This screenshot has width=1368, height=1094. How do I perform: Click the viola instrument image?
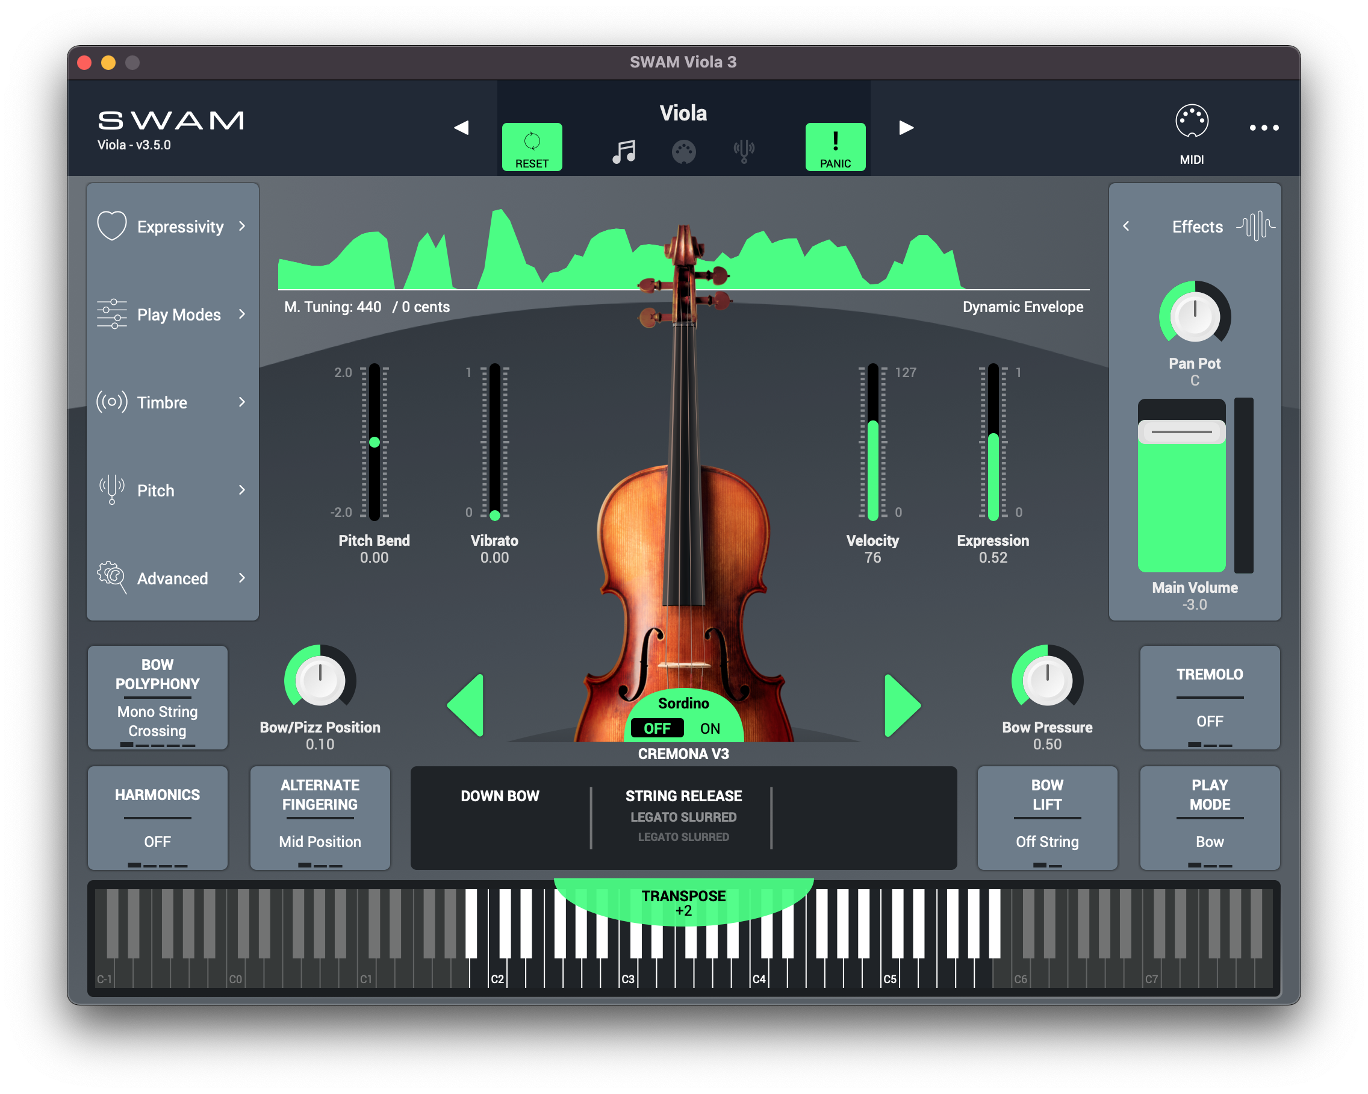pyautogui.click(x=683, y=483)
